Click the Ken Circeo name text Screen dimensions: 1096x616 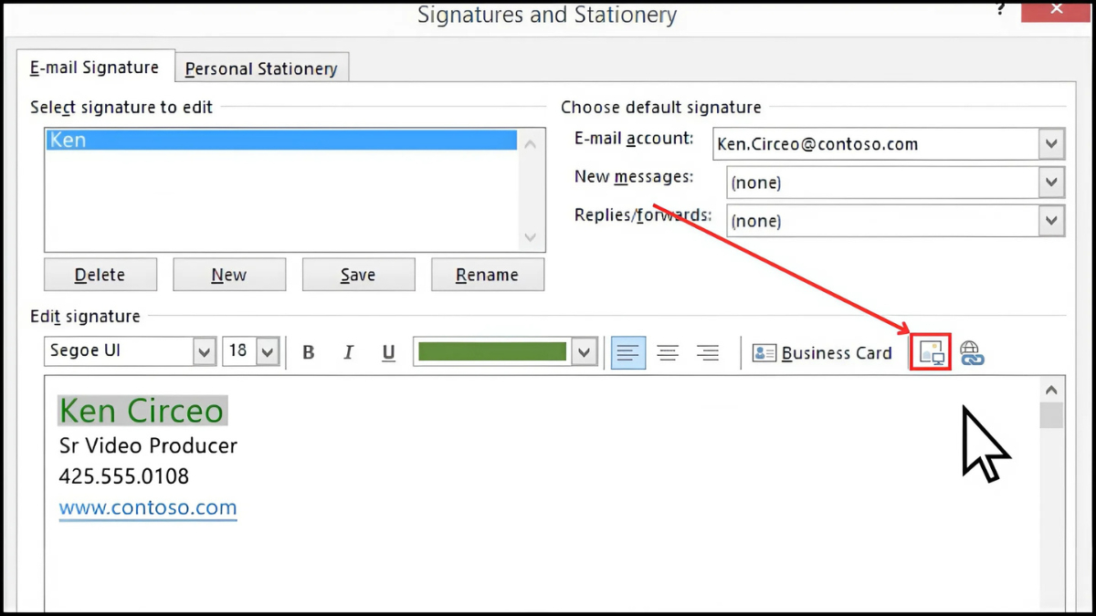click(x=142, y=411)
